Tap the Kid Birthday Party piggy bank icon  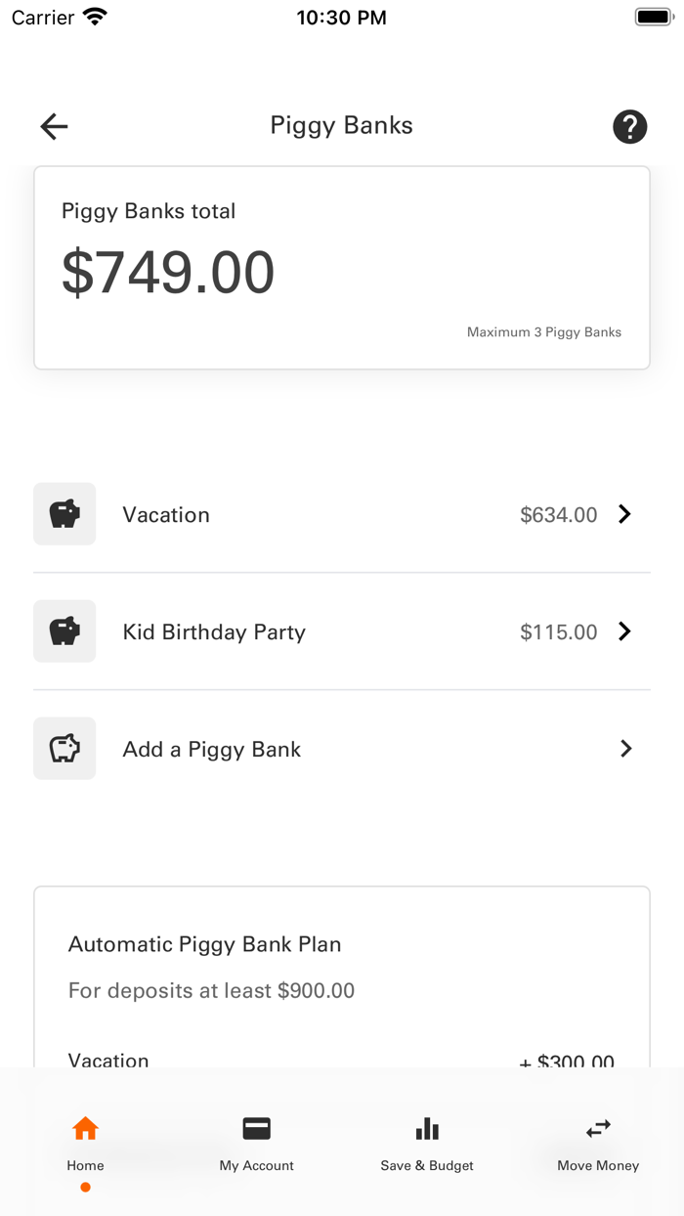coord(64,630)
